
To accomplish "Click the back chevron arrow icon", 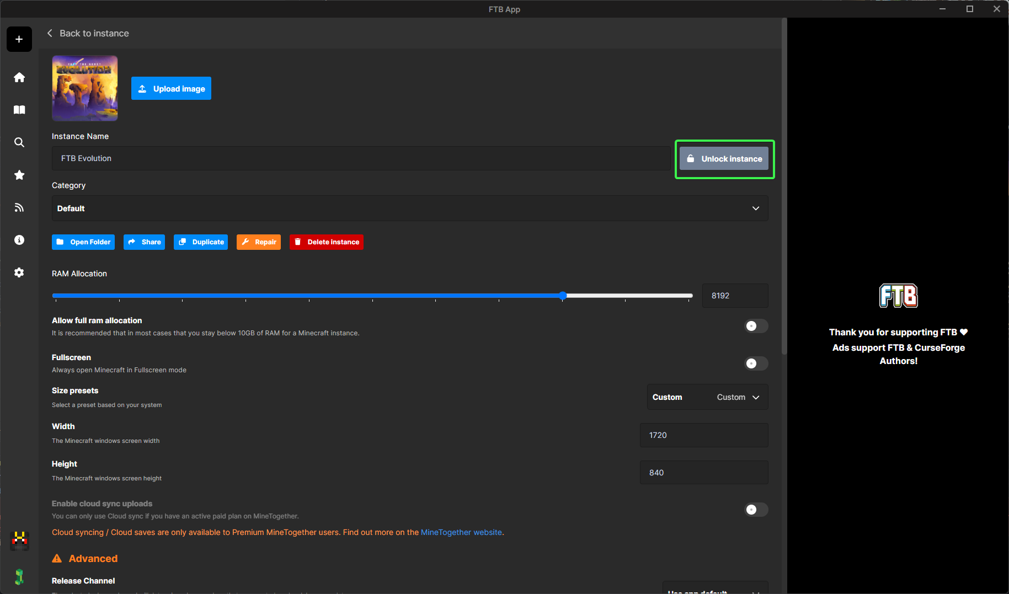I will (50, 33).
